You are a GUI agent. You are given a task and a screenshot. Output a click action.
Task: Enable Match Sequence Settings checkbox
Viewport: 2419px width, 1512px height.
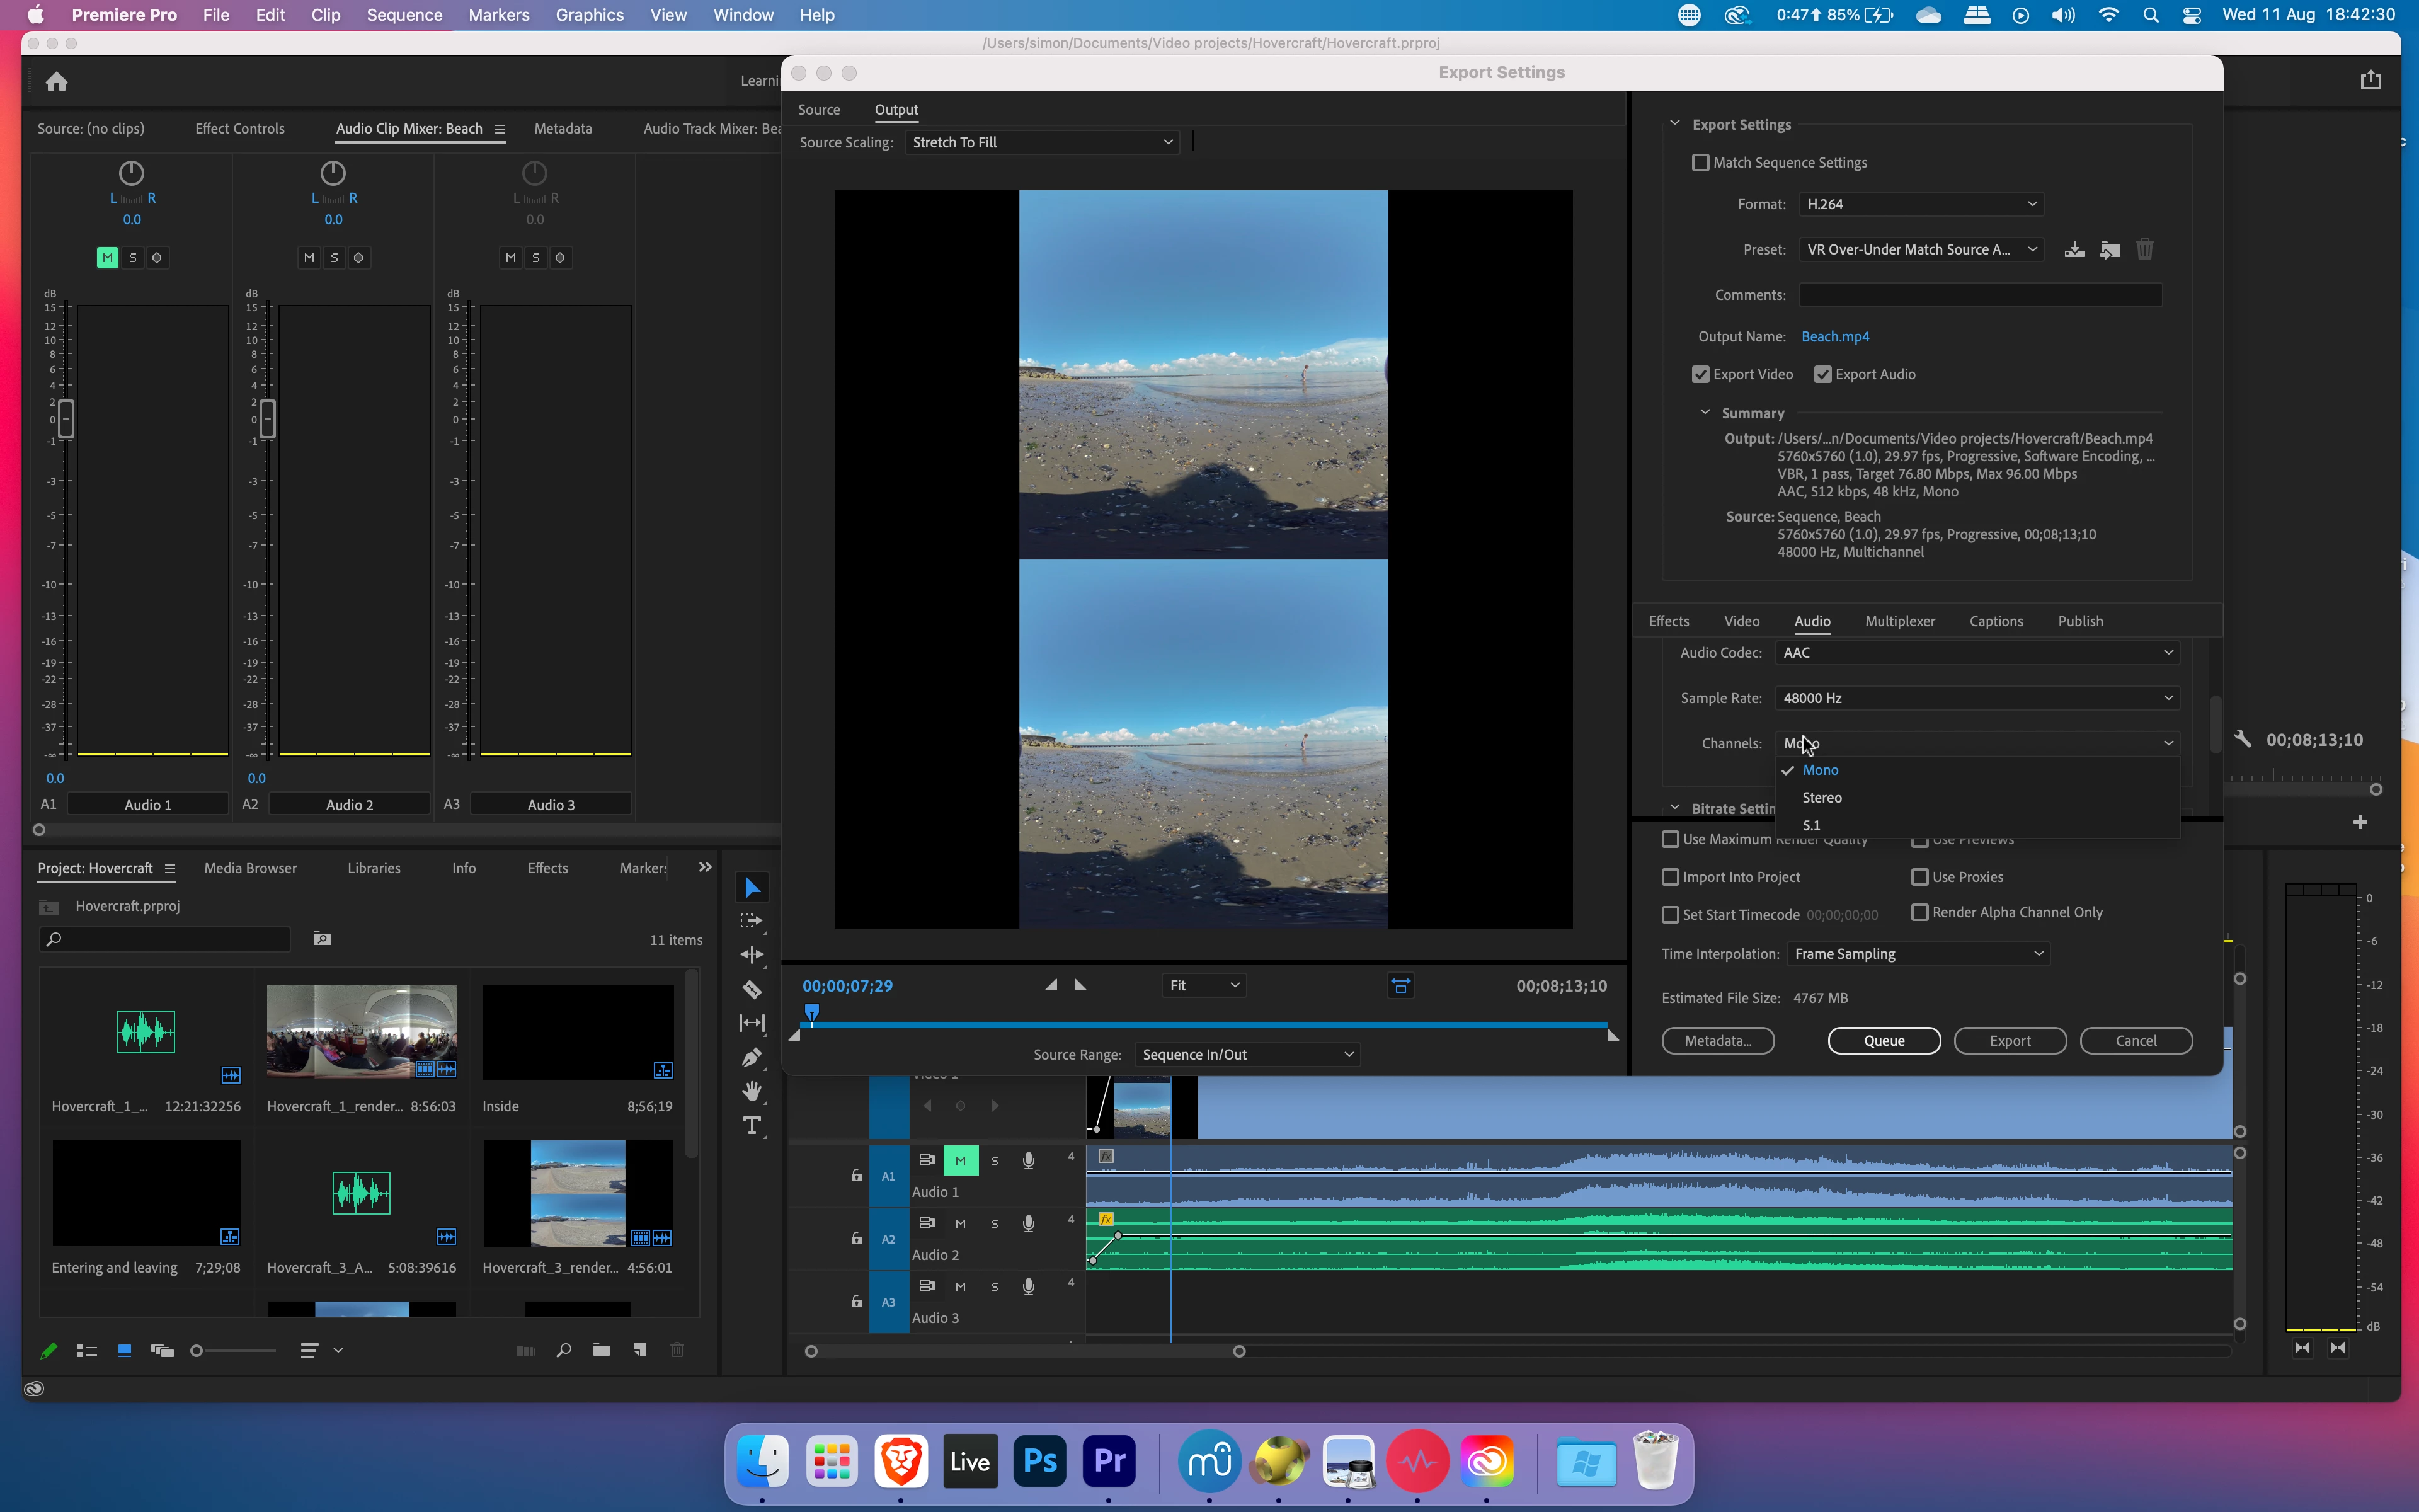click(1700, 163)
